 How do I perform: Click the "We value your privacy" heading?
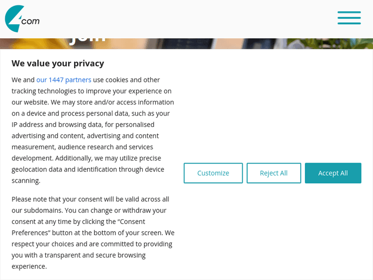[x=58, y=63]
